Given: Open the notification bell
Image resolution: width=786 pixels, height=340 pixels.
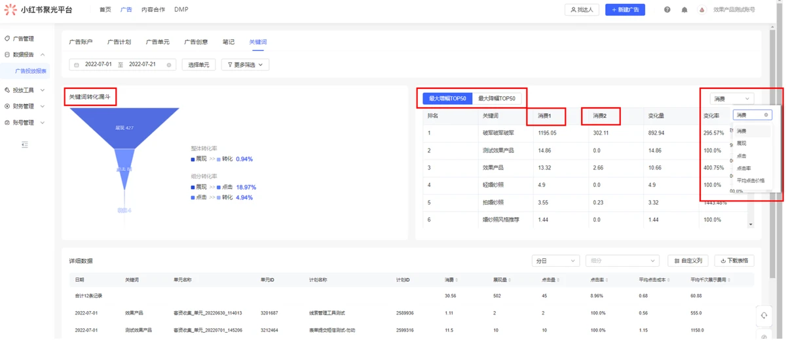Looking at the screenshot, I should 684,10.
